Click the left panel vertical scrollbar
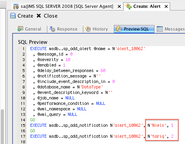The height and width of the screenshot is (144, 185). (x=2, y=126)
